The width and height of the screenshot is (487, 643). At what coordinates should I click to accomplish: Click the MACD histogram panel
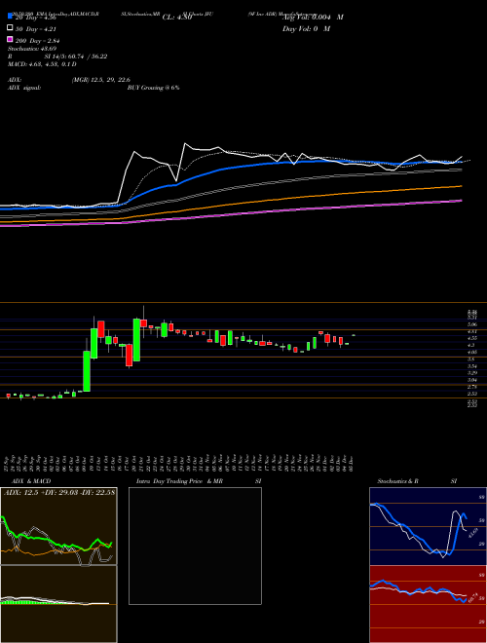(58, 604)
